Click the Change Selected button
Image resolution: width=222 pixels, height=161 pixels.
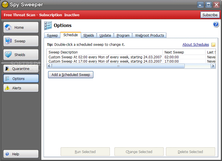(139, 152)
